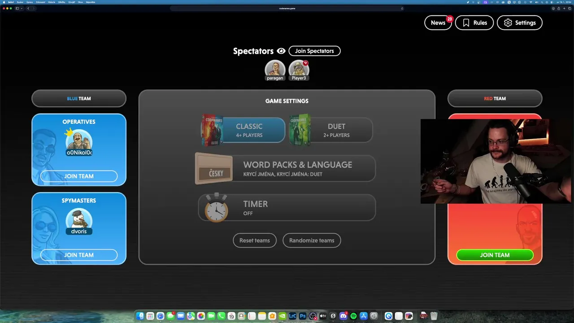Click the Randomize teams button
This screenshot has width=574, height=323.
[x=312, y=240]
